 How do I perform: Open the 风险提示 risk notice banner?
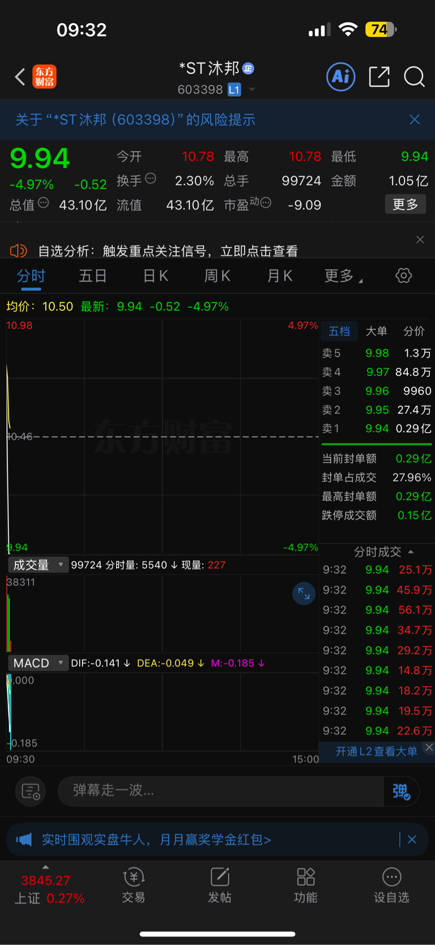point(135,120)
